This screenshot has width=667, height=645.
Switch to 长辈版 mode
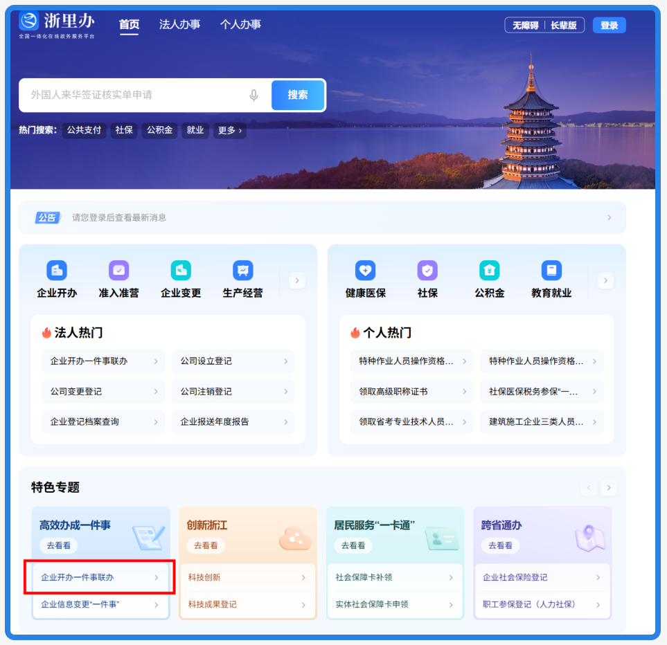click(x=564, y=26)
